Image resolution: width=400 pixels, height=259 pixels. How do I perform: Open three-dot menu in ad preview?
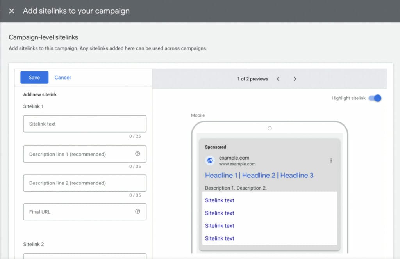(331, 161)
